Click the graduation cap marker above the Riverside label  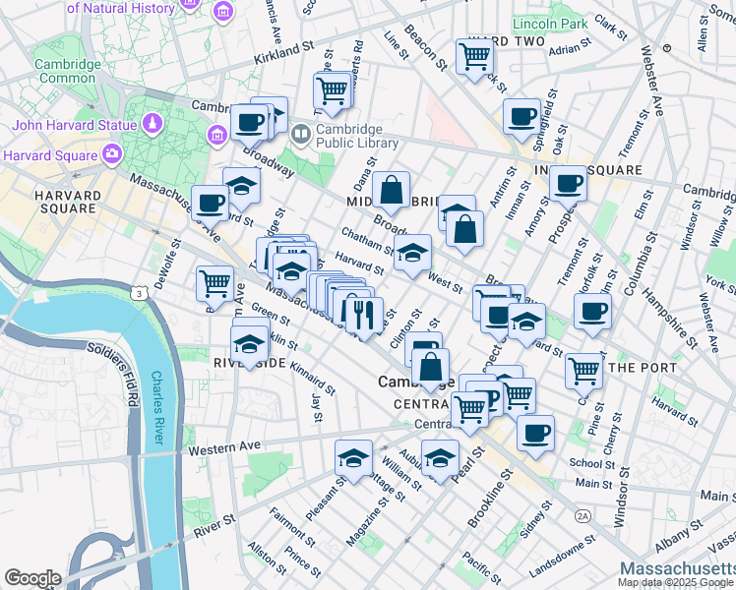coord(249,347)
